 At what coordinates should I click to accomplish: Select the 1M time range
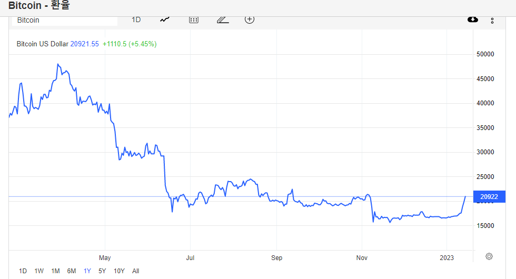coord(55,271)
